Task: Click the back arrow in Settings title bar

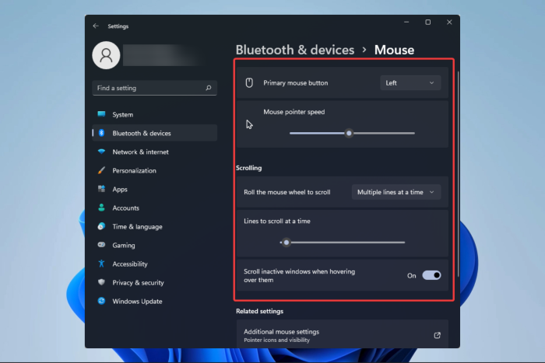Action: click(96, 26)
